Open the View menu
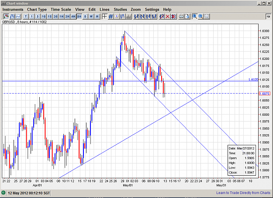Screen dimensions: 273x198 point(80,10)
